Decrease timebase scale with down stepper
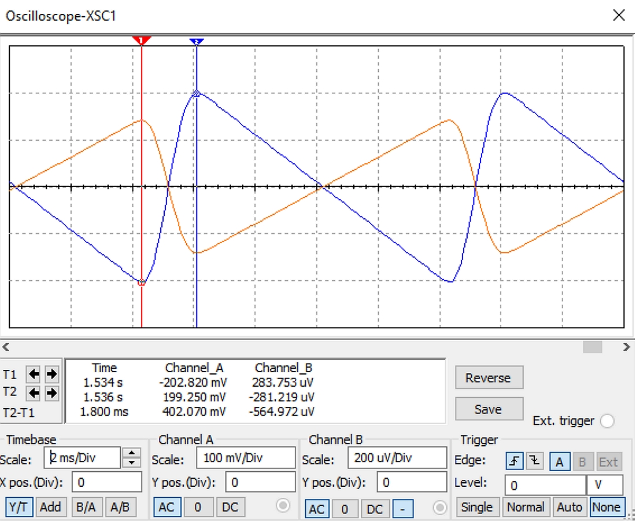The image size is (636, 521). 132,462
